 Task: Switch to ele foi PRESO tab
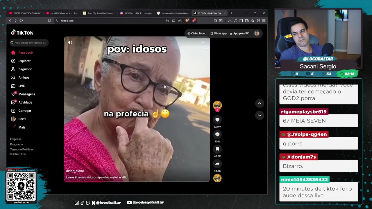tap(62, 13)
